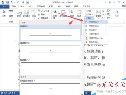Viewport: 126px width, 95px height.
Task: Switch to the 开始 Home tab
Action: (x=14, y=6)
